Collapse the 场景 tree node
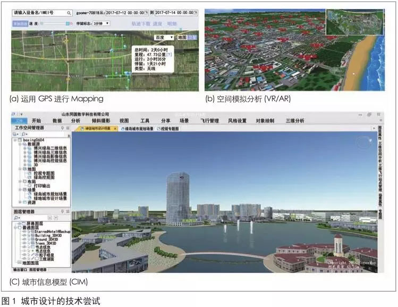This screenshot has width=398, height=307. tap(20, 190)
